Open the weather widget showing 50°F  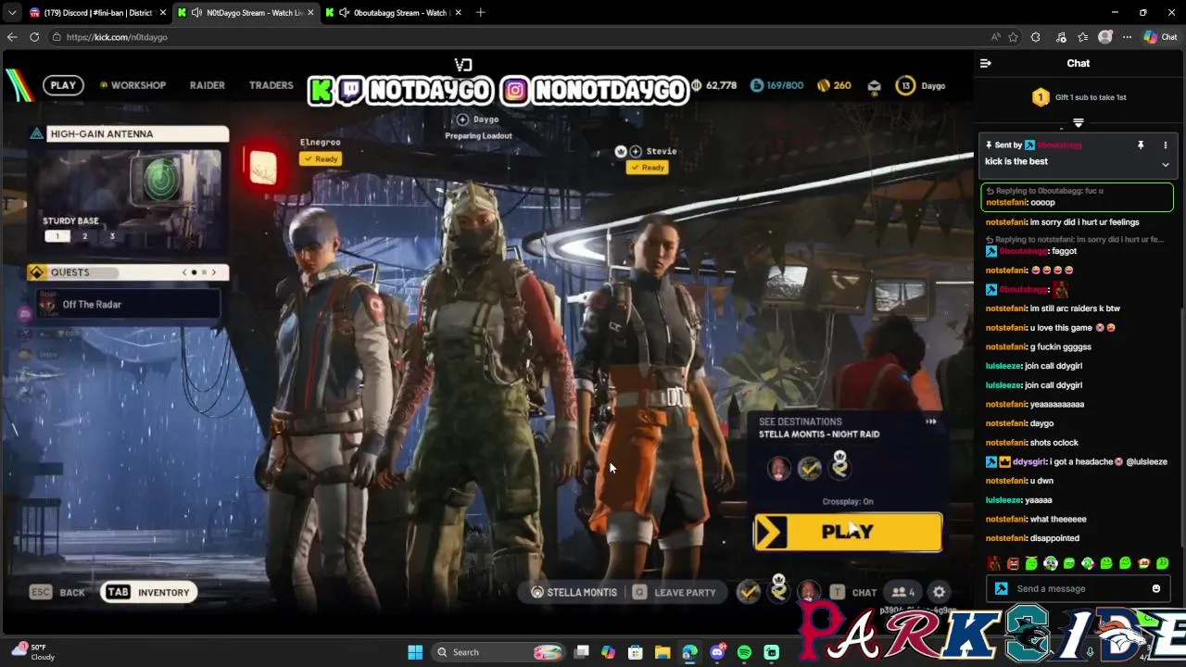[x=33, y=652]
